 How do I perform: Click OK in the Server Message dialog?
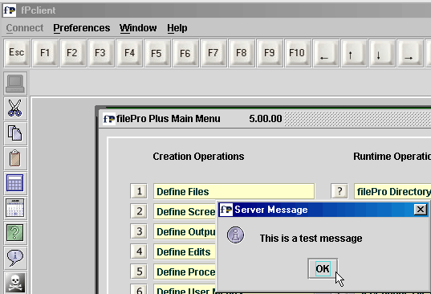(x=323, y=268)
